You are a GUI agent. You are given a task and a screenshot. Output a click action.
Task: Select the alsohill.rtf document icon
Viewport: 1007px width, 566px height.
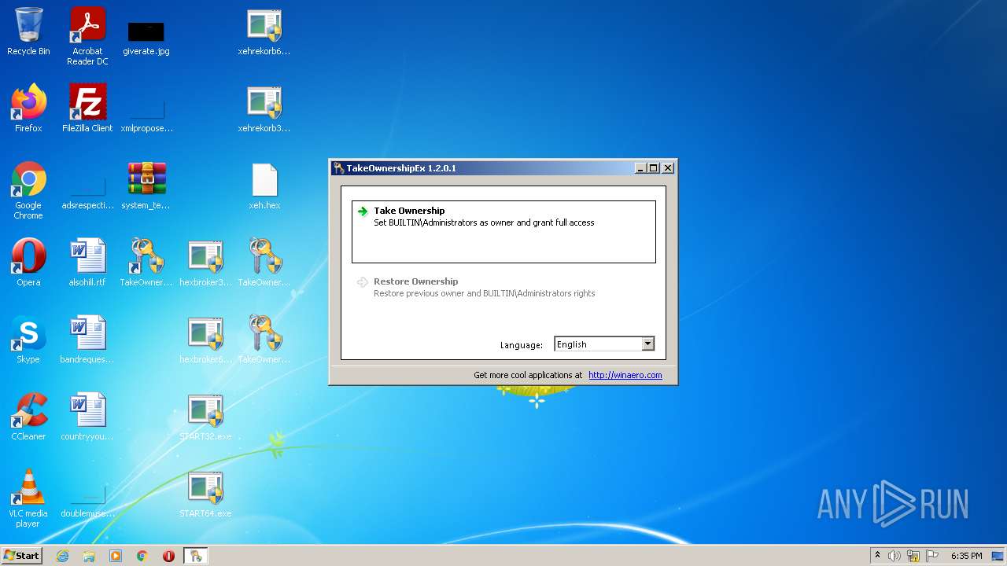(87, 263)
